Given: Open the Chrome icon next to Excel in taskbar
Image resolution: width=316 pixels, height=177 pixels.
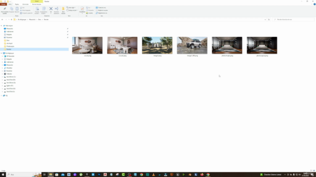Looking at the screenshot, I should (x=142, y=175).
